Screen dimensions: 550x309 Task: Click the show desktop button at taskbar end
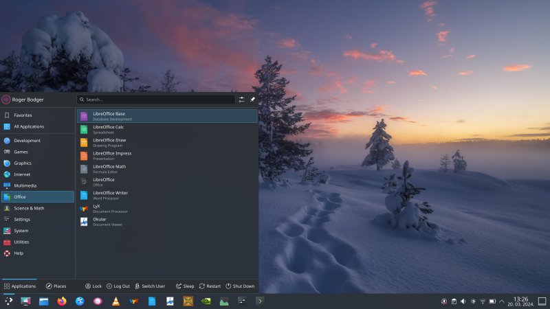pyautogui.click(x=542, y=301)
